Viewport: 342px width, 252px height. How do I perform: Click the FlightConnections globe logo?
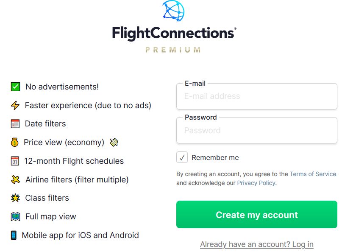coord(174,11)
